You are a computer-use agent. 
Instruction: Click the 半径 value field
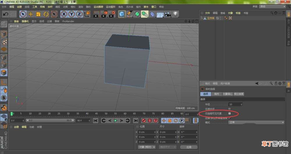click(235, 105)
